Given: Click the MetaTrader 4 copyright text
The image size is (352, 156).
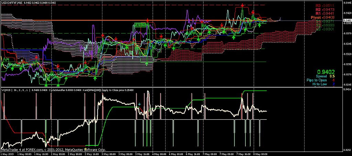Looking at the screenshot, I should click(53, 150).
